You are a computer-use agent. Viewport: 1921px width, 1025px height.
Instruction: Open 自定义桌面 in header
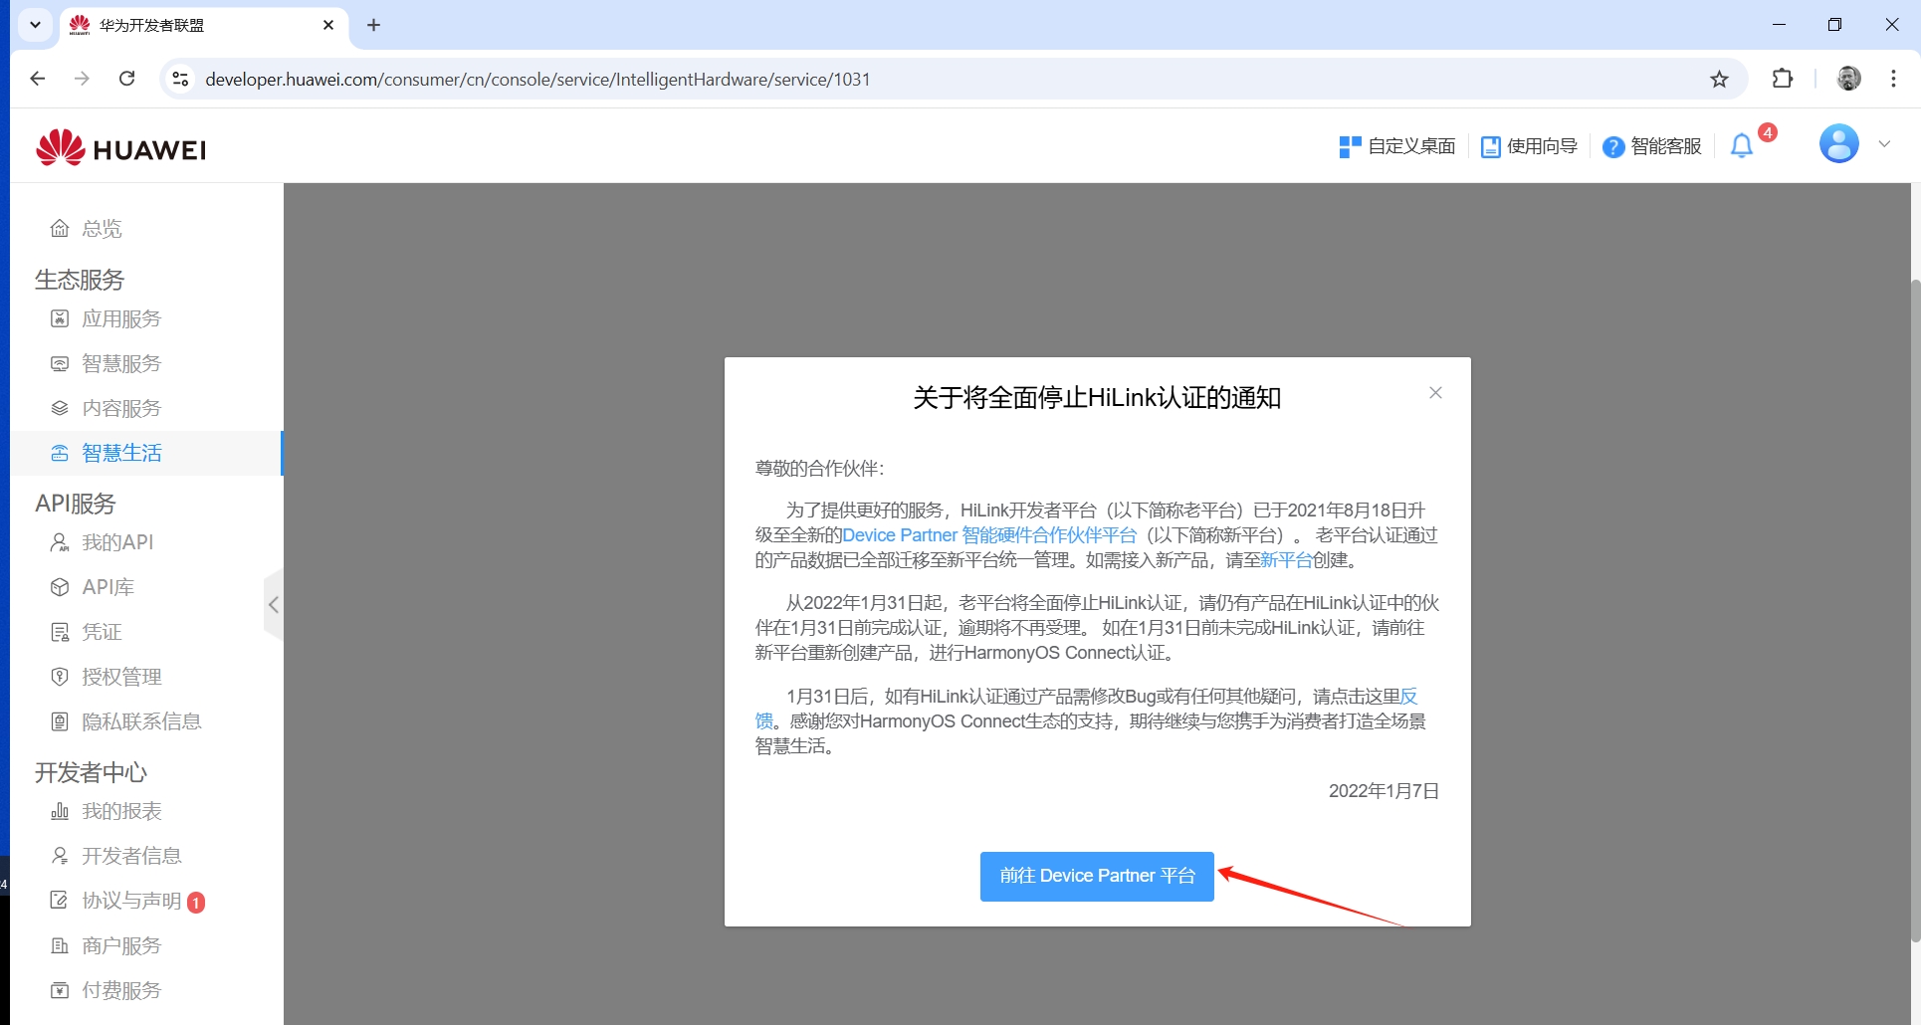(1397, 146)
